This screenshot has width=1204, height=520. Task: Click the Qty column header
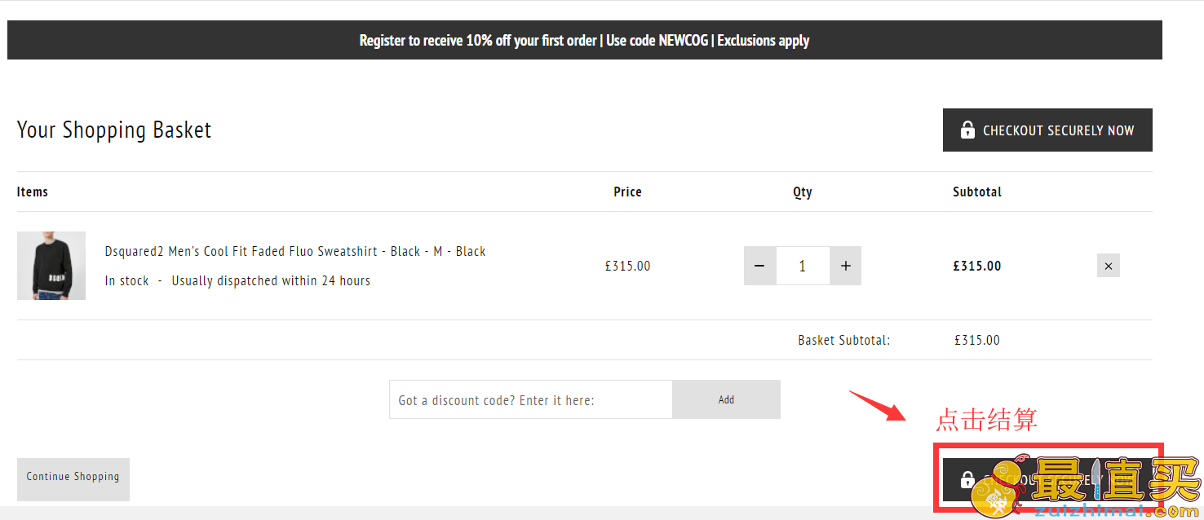tap(803, 192)
